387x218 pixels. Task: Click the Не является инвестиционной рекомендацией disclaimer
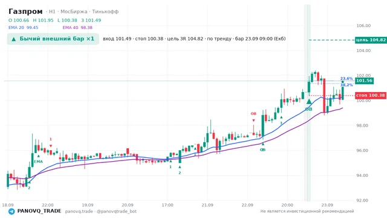(x=307, y=211)
